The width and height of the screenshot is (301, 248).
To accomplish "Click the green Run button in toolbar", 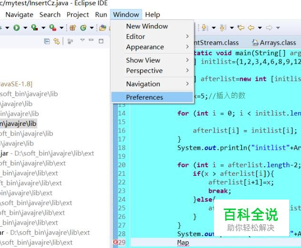I will click(17, 28).
